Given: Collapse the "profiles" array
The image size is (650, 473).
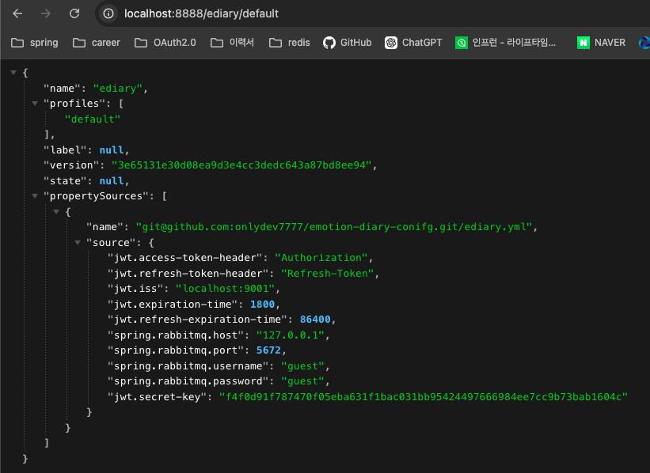Looking at the screenshot, I should 35,103.
